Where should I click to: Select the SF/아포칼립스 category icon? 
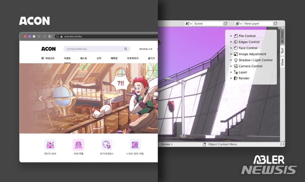pyautogui.click(x=107, y=145)
